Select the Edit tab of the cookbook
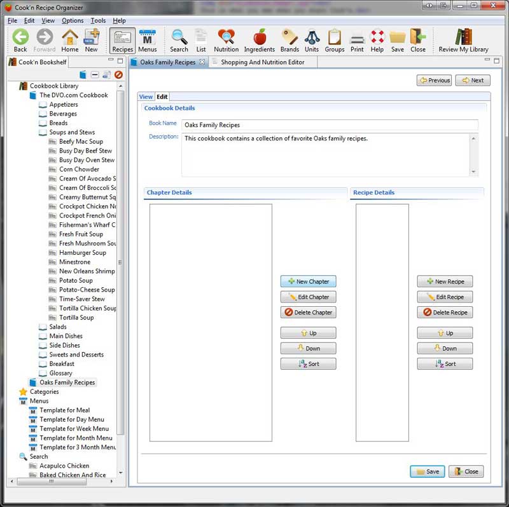Viewport: 509px width, 507px height. (x=162, y=97)
